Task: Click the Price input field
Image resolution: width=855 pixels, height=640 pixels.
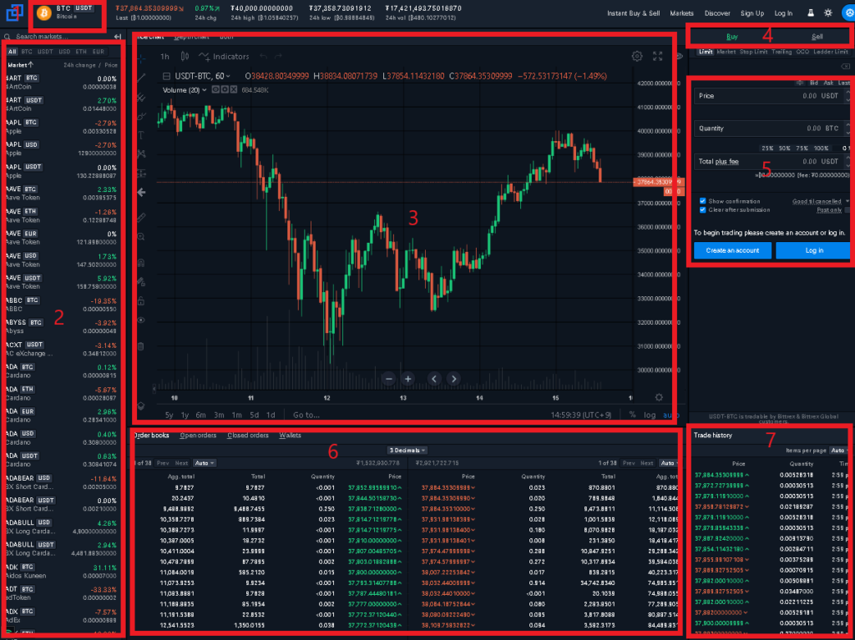Action: (772, 95)
